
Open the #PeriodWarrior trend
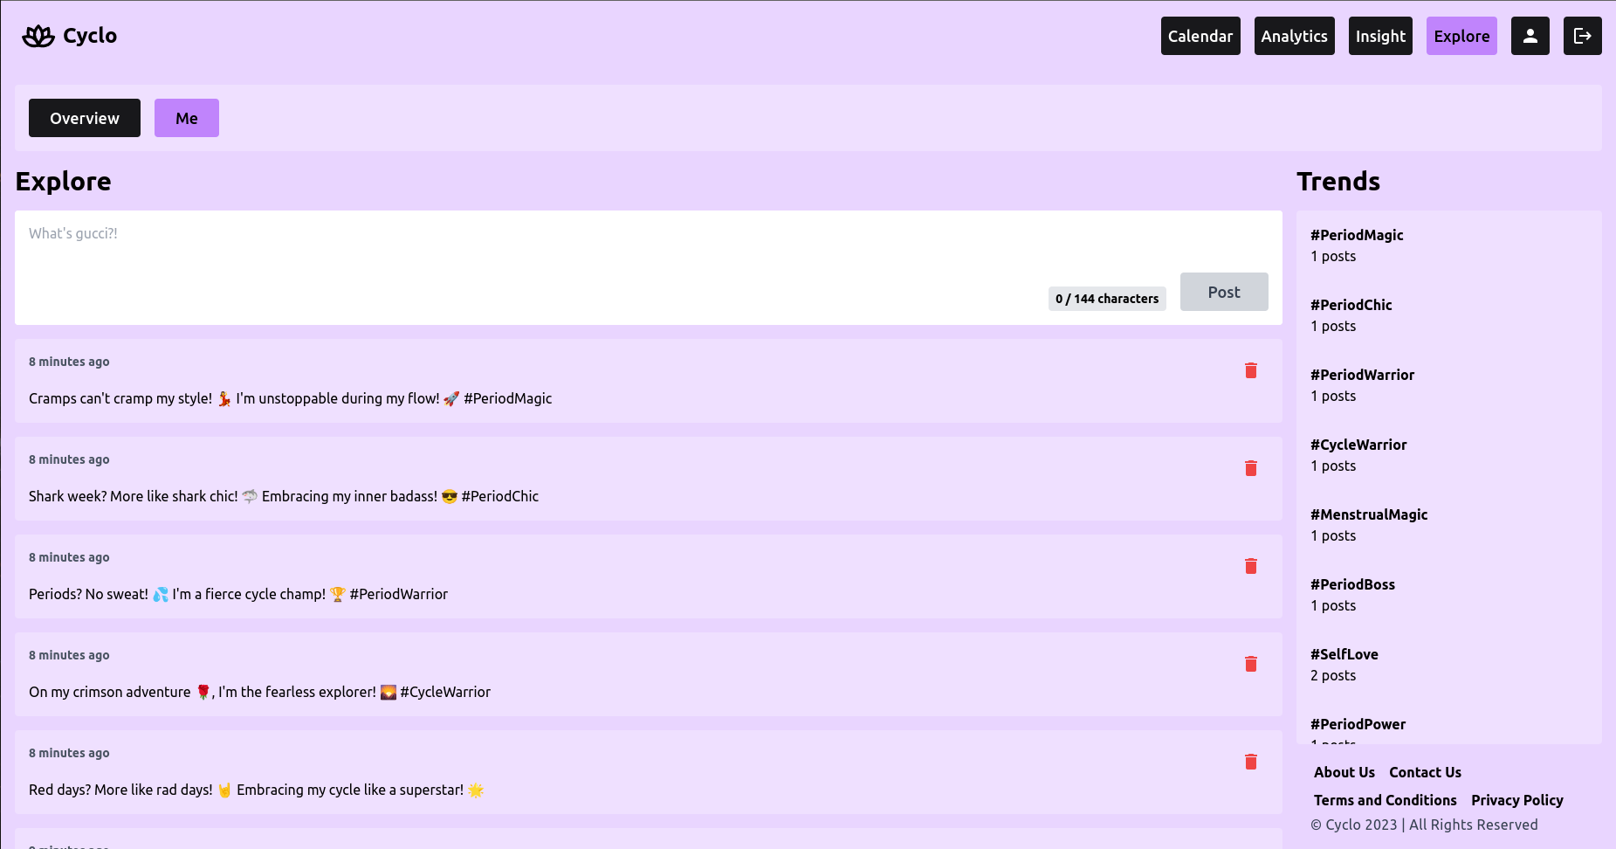pos(1362,375)
